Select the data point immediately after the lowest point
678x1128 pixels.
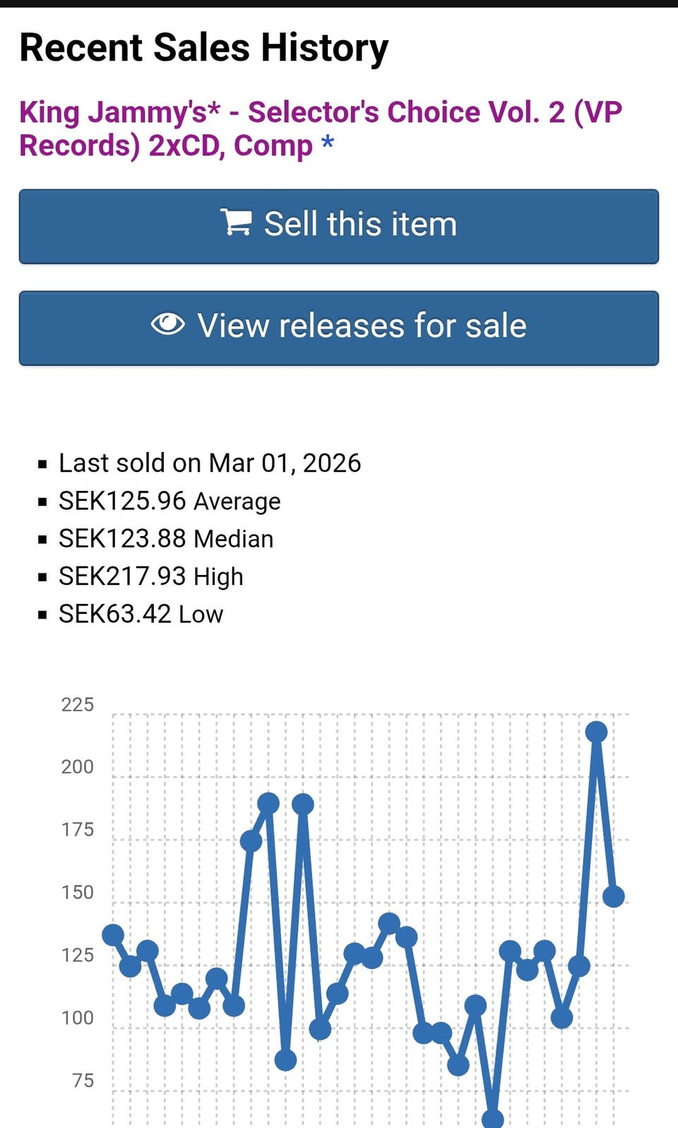510,951
